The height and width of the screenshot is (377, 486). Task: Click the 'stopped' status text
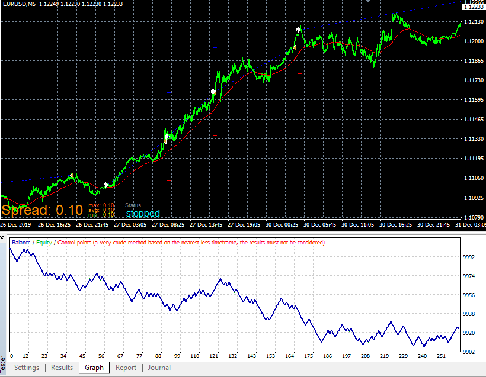point(143,213)
